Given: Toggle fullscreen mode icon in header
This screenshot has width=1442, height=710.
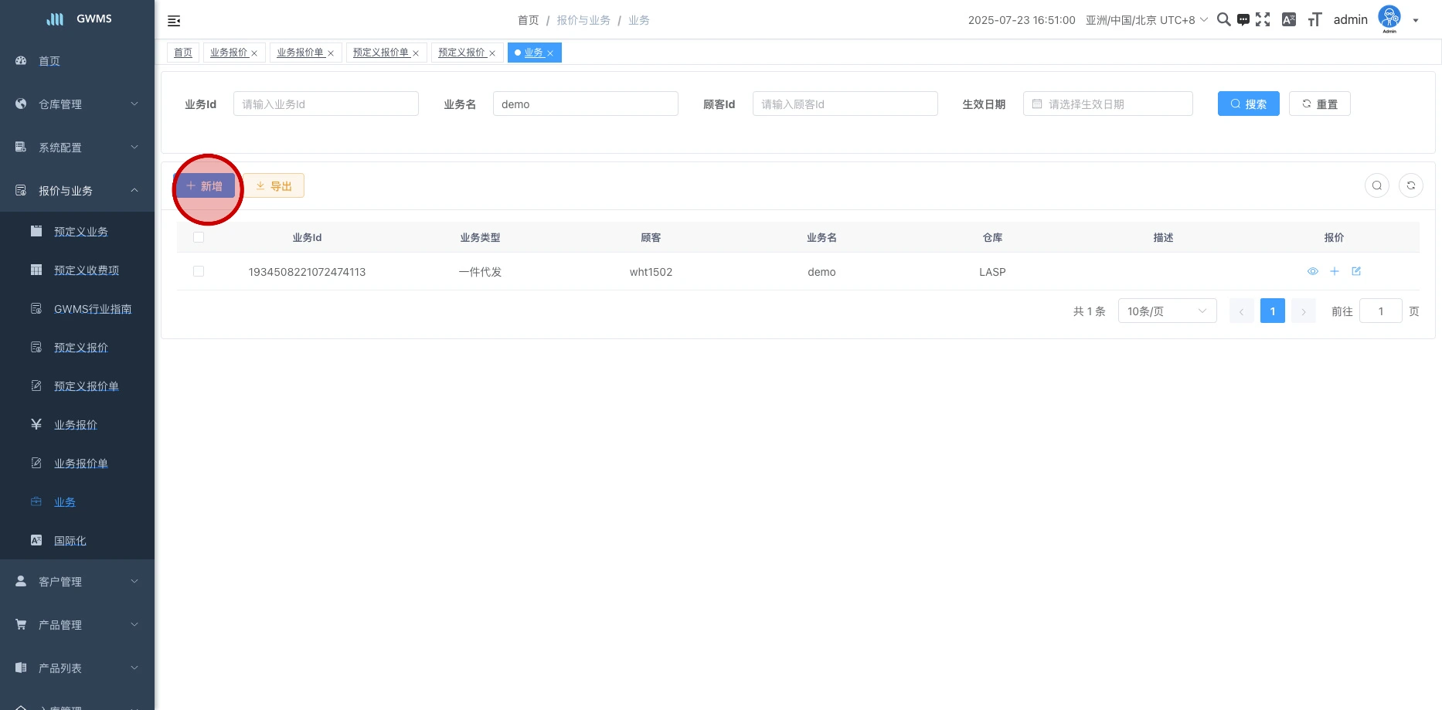Looking at the screenshot, I should (x=1263, y=19).
